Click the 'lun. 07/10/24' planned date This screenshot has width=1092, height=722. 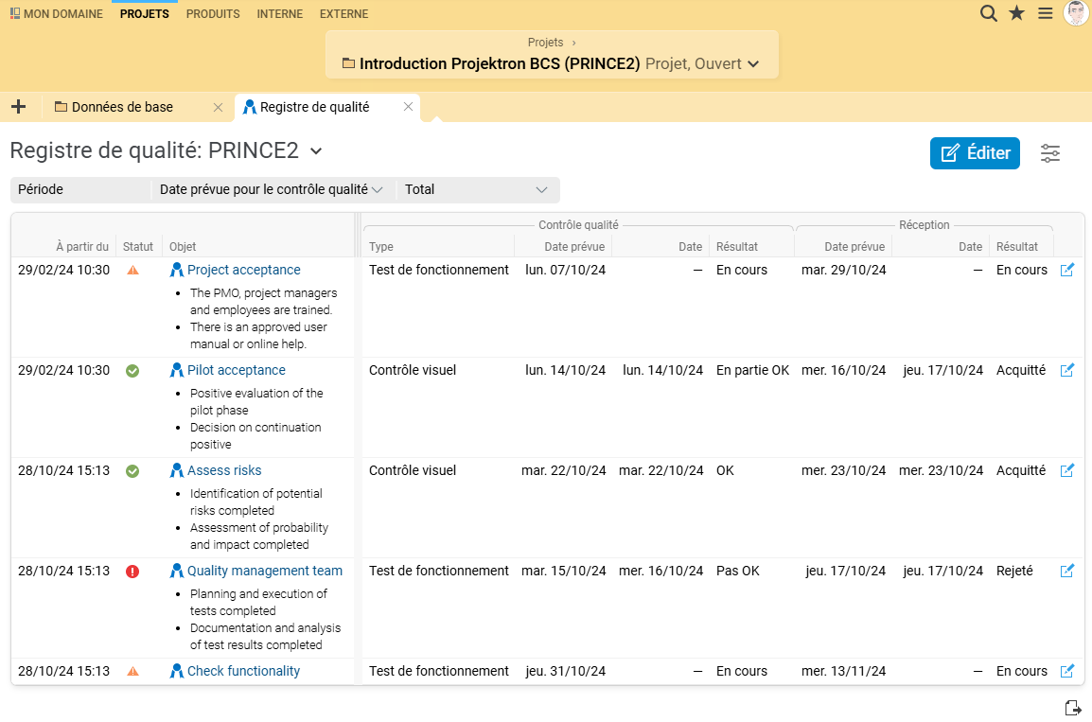tap(566, 270)
